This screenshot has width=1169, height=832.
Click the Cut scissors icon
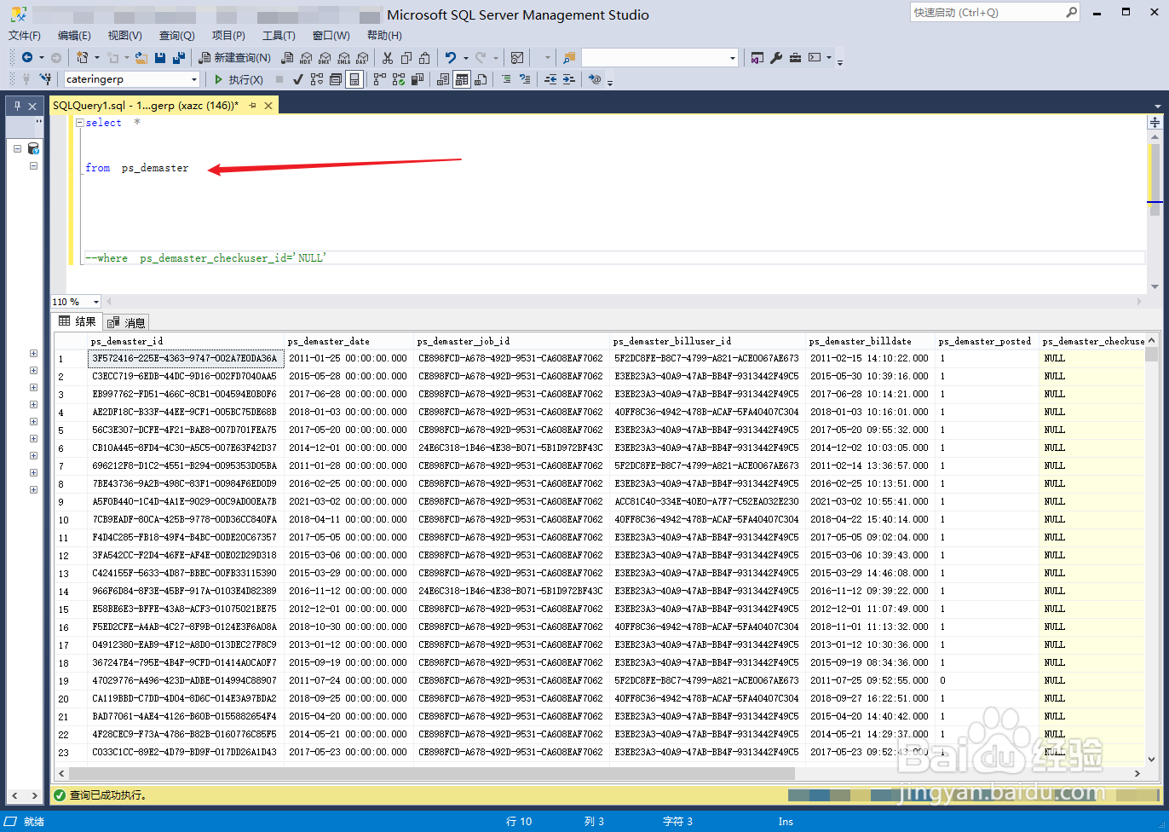387,58
